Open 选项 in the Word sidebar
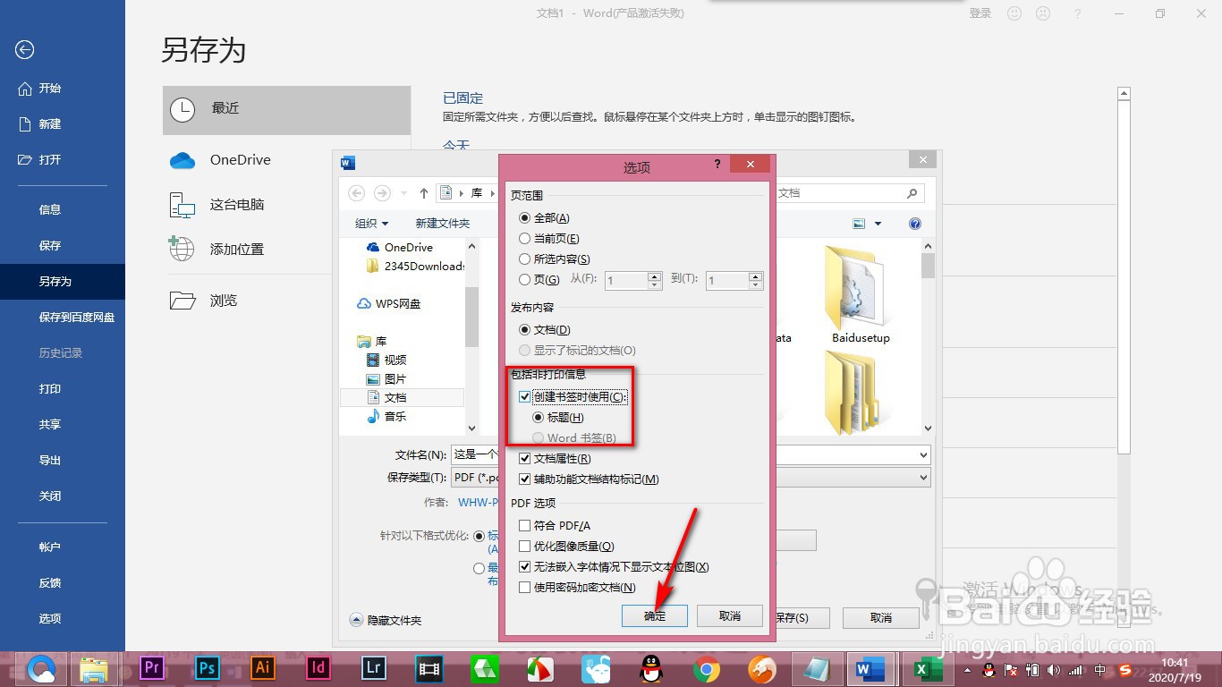This screenshot has width=1222, height=687. point(63,618)
